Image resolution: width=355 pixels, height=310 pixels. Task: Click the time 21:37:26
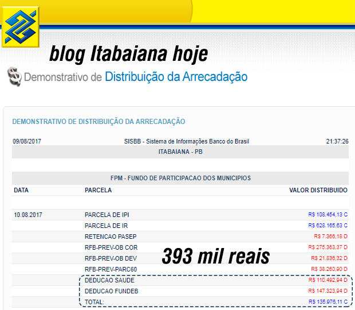pos(337,141)
